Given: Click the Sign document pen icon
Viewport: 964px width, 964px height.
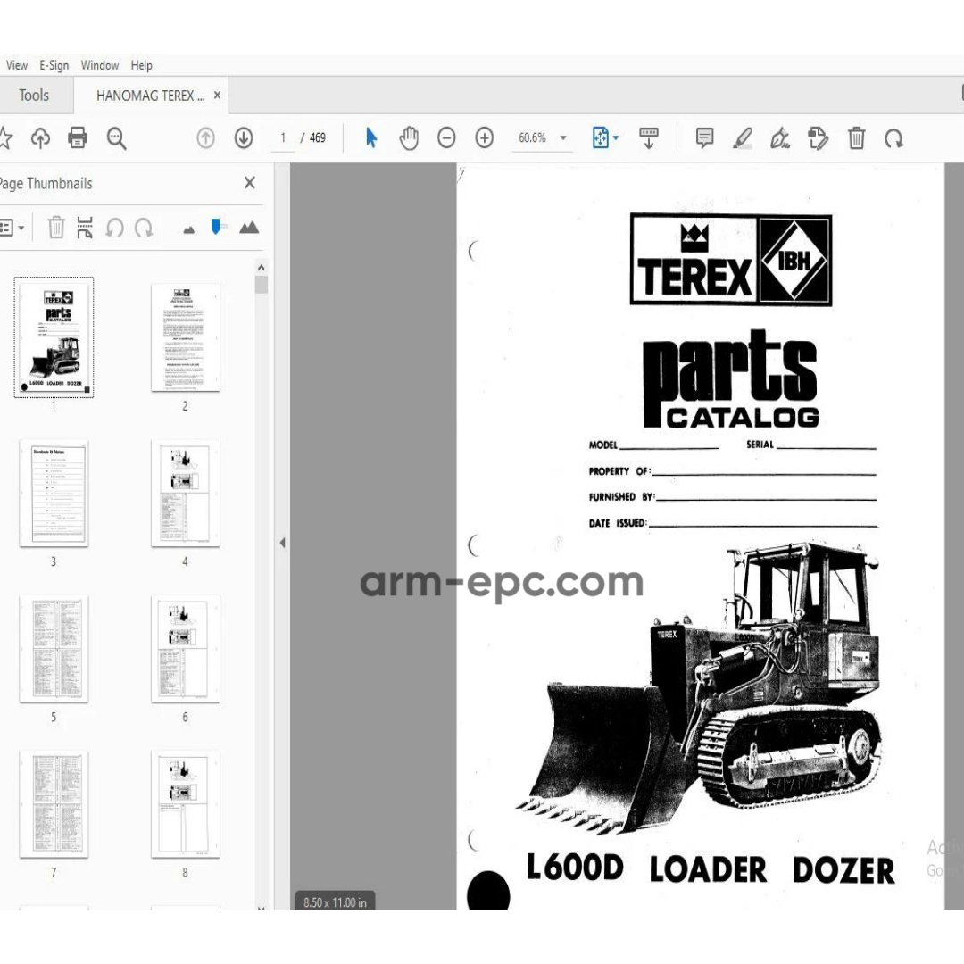Looking at the screenshot, I should (780, 137).
